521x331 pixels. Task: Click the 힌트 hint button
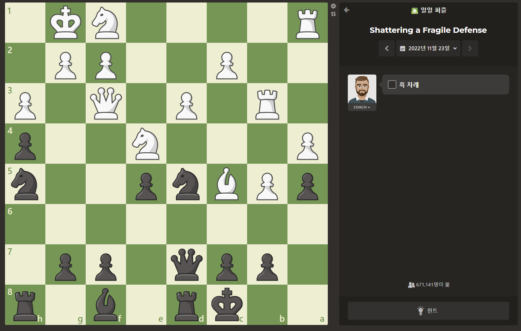tap(429, 311)
